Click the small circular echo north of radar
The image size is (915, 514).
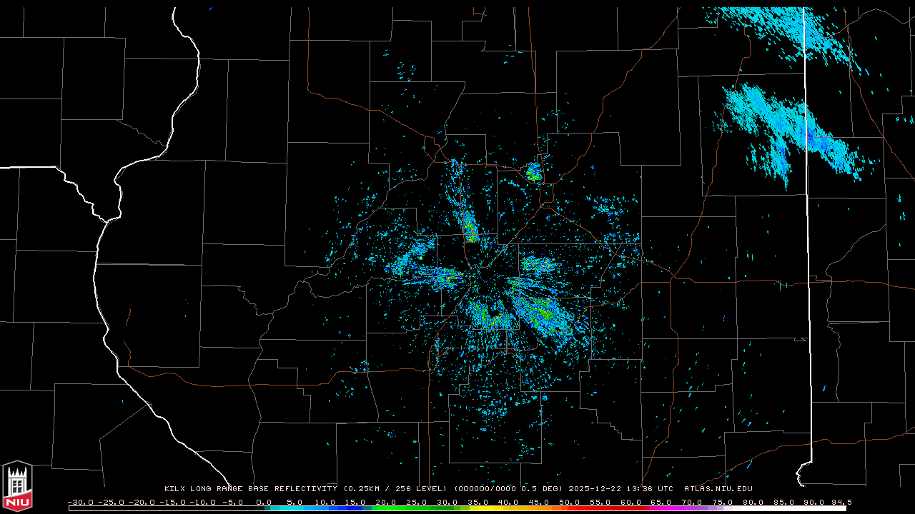533,172
